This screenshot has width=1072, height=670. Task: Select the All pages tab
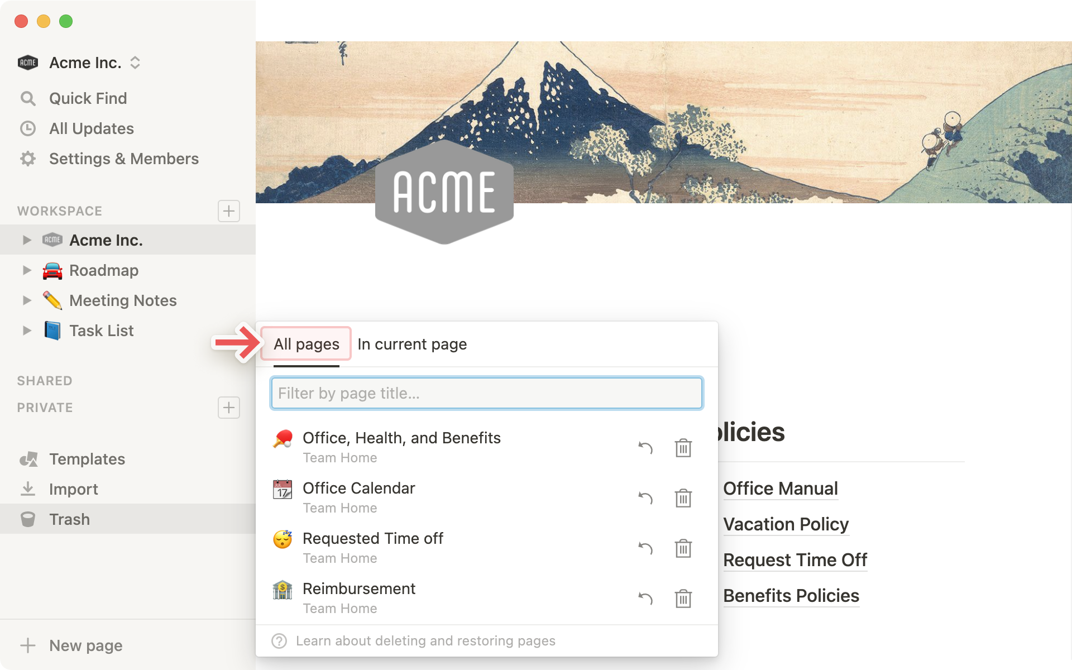pyautogui.click(x=305, y=343)
